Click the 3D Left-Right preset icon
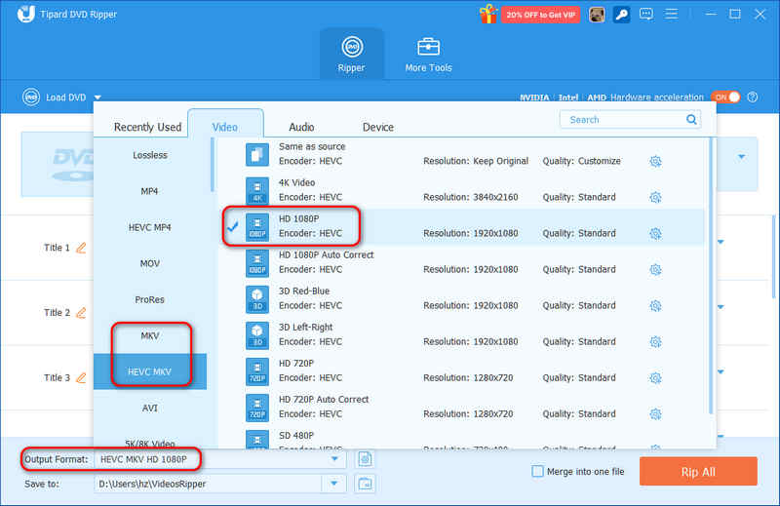 [x=257, y=335]
